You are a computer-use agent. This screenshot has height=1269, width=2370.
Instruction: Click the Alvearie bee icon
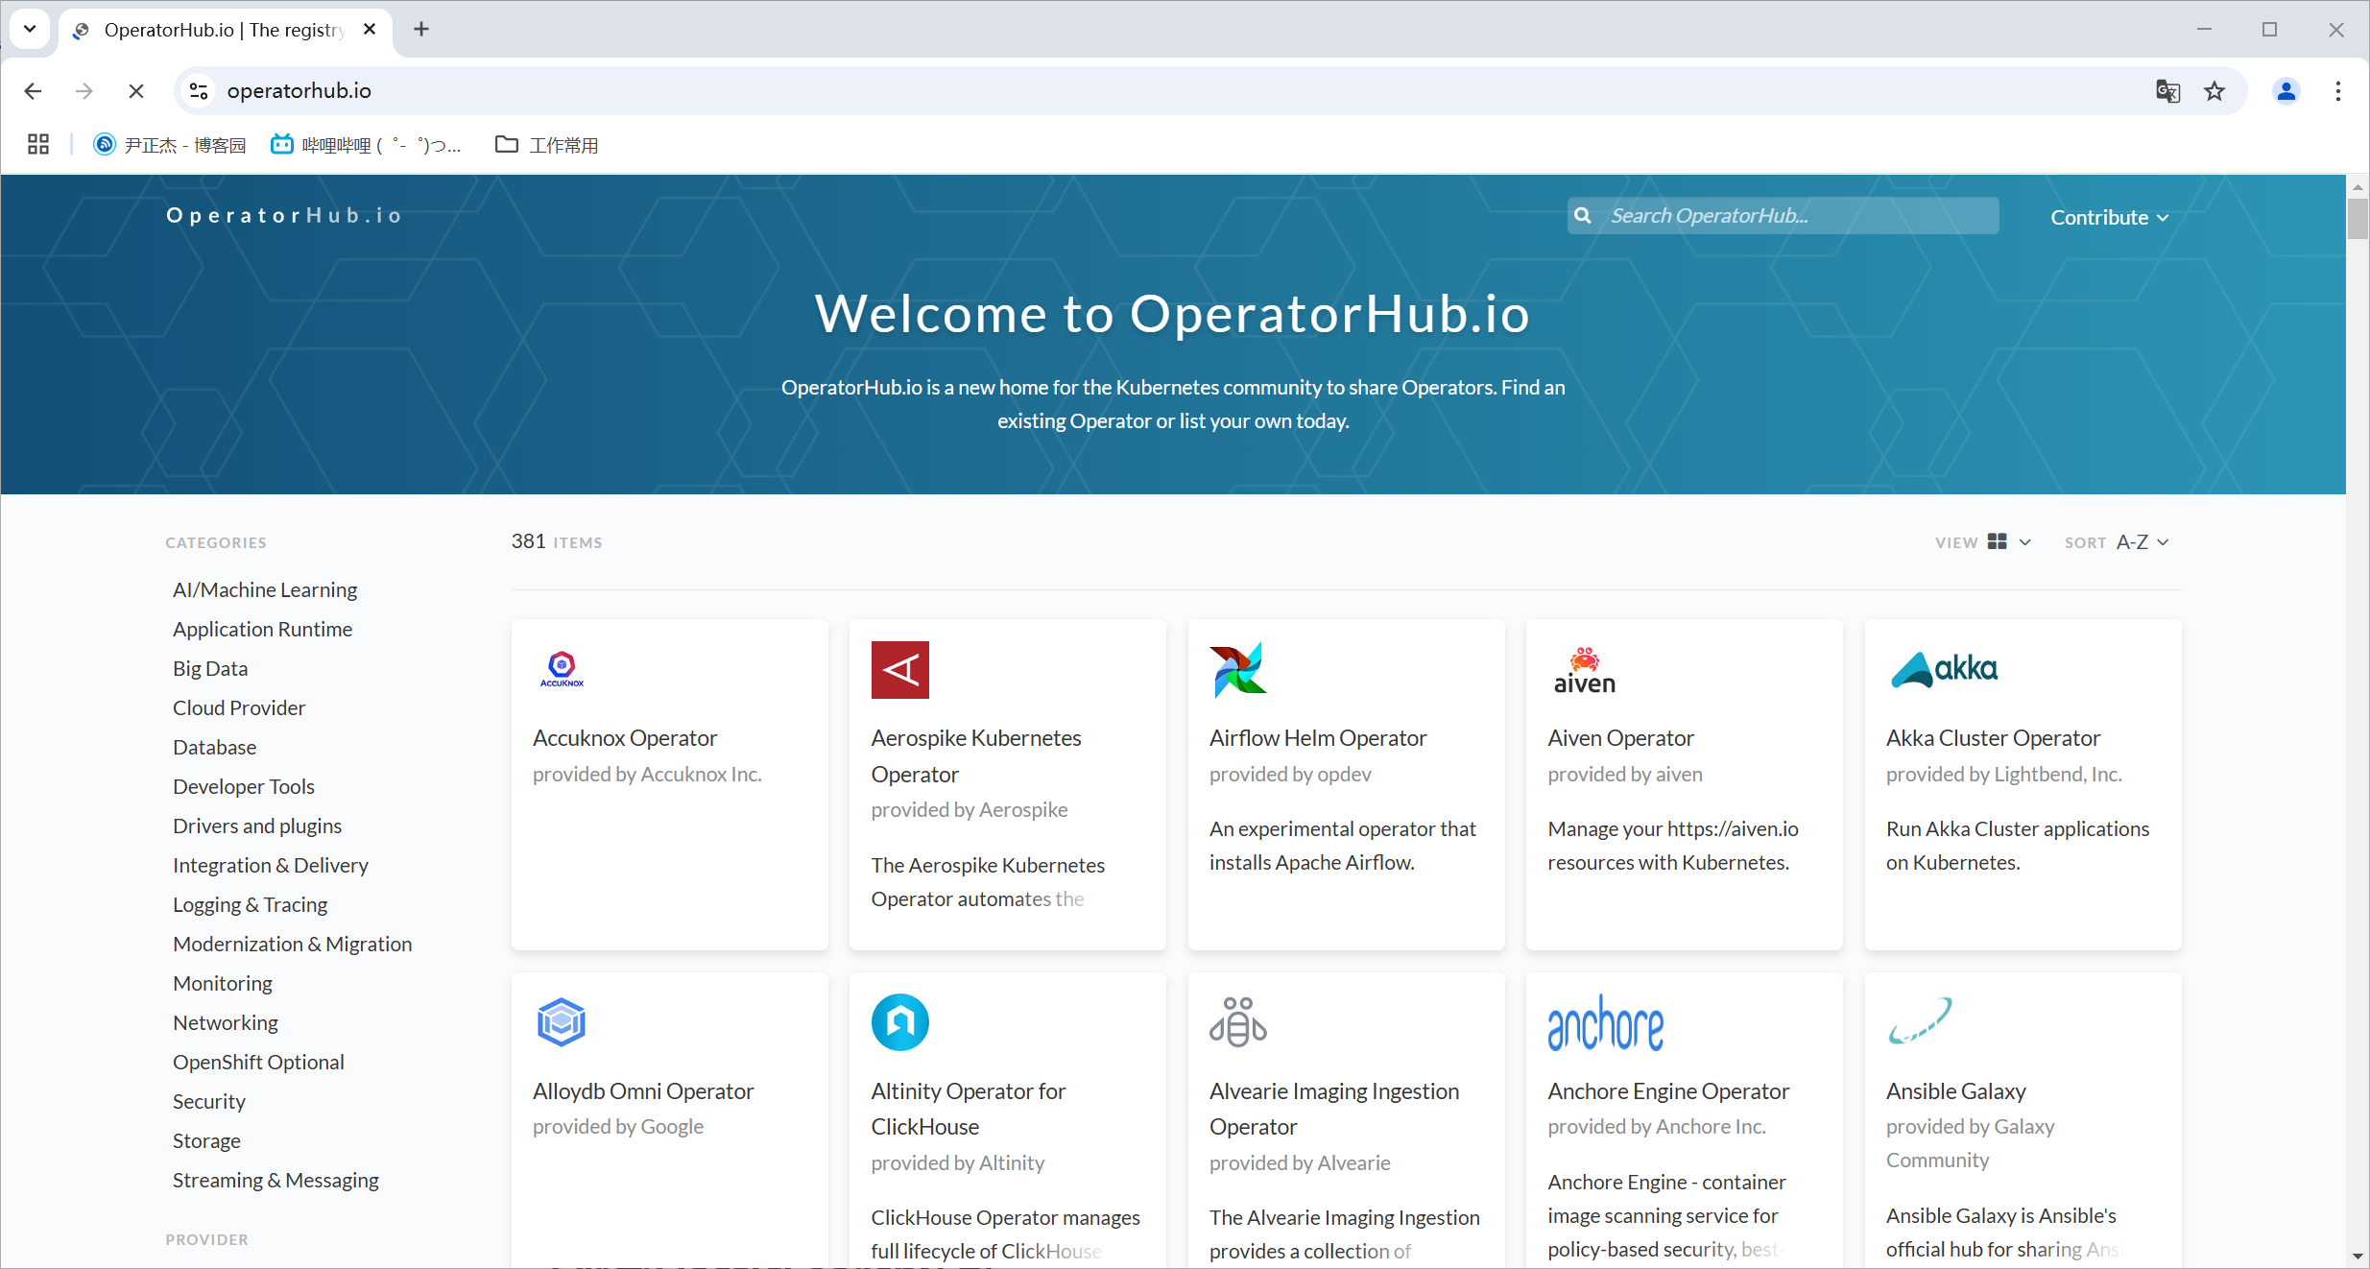1237,1021
